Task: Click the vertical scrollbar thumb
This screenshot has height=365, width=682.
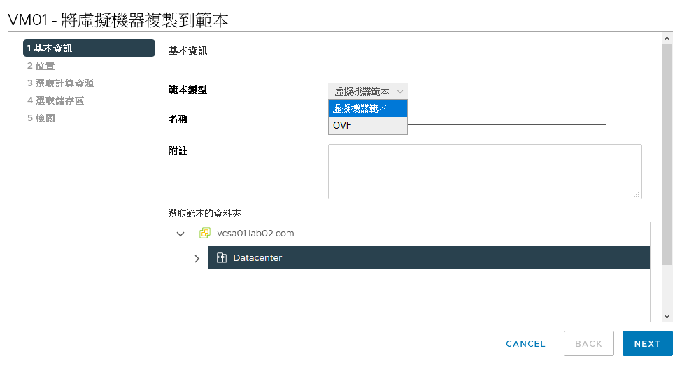Action: point(667,155)
